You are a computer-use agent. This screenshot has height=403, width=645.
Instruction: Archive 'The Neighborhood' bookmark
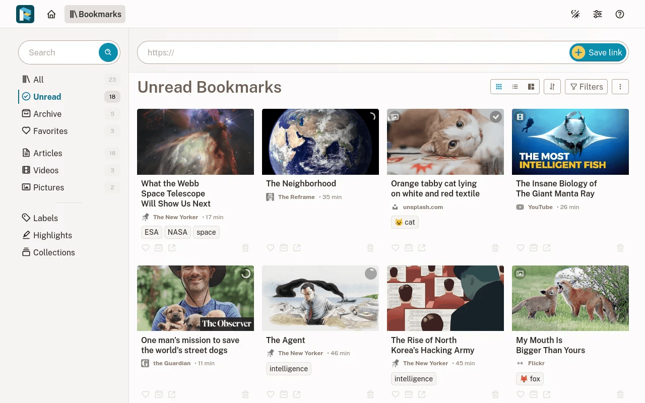click(284, 248)
